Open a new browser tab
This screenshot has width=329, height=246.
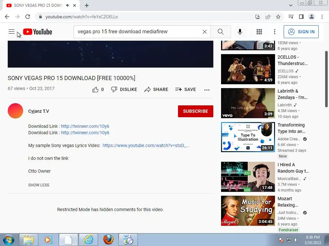coord(87,5)
